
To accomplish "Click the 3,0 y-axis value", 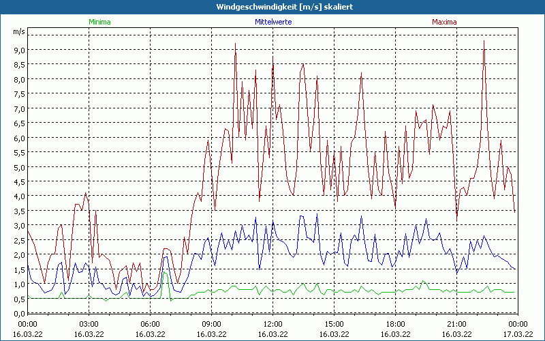I will (20, 226).
